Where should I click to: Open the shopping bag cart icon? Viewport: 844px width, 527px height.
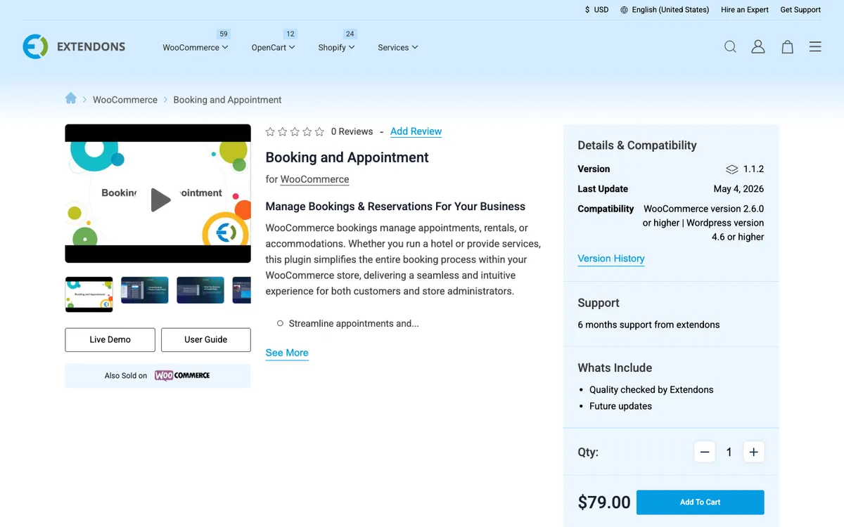788,47
